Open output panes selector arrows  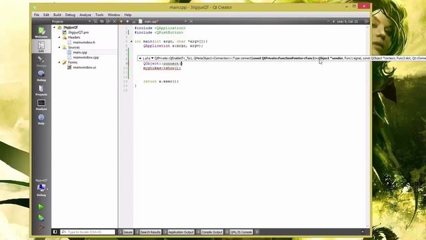[x=257, y=232]
